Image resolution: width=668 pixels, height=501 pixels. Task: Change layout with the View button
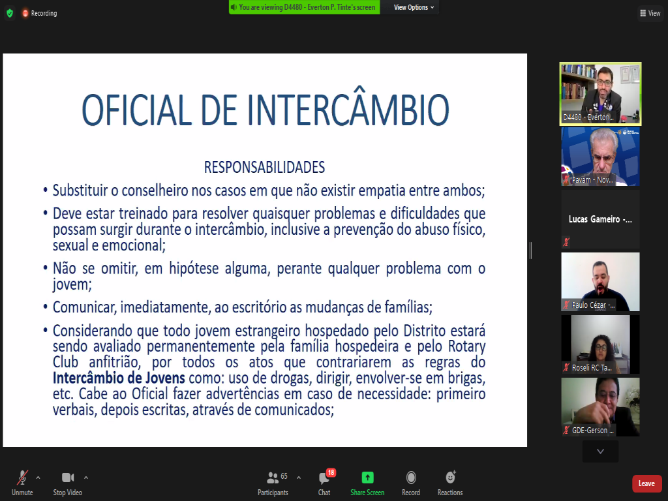[650, 13]
